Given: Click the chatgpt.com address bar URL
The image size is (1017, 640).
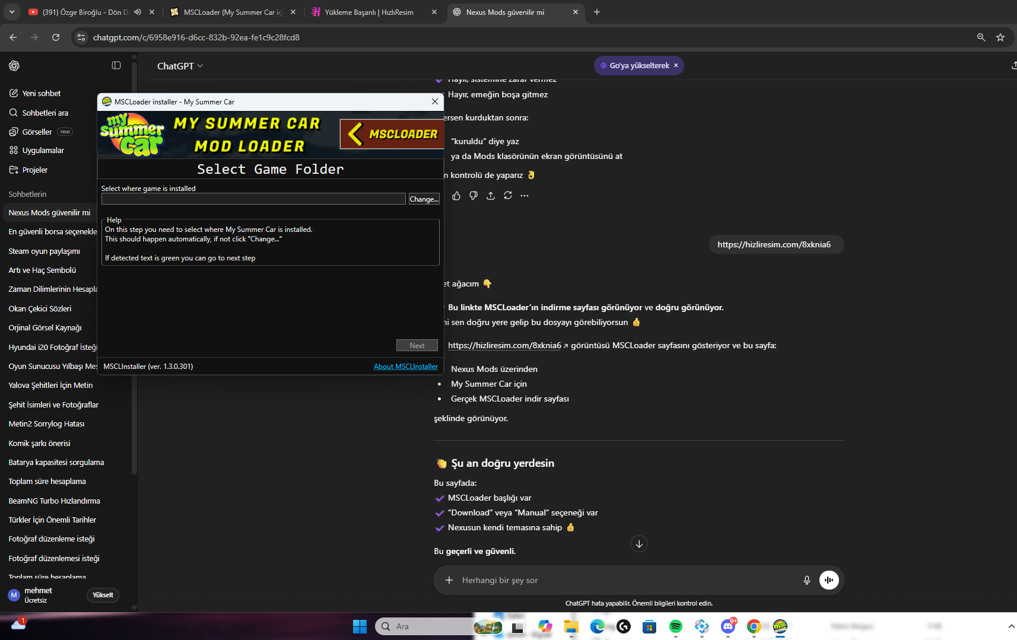Looking at the screenshot, I should 196,37.
